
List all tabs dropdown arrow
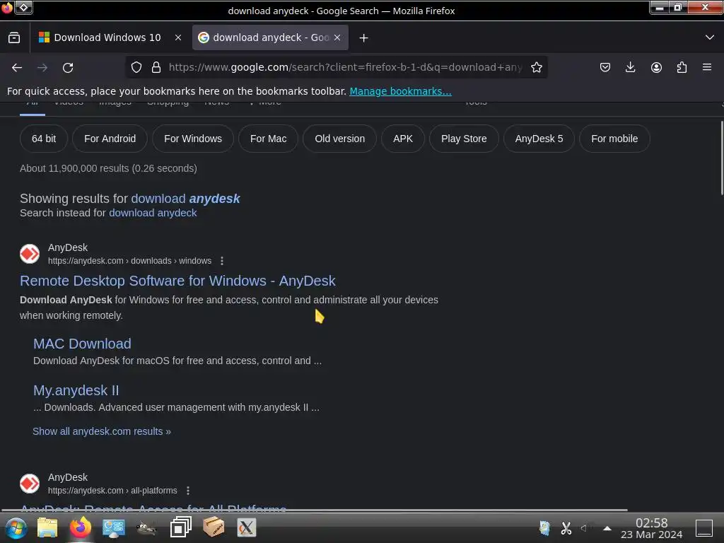click(710, 37)
